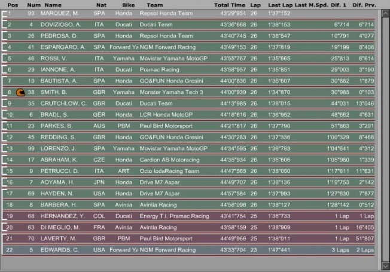
Task: Sort by the Nat column header
Action: pos(101,5)
